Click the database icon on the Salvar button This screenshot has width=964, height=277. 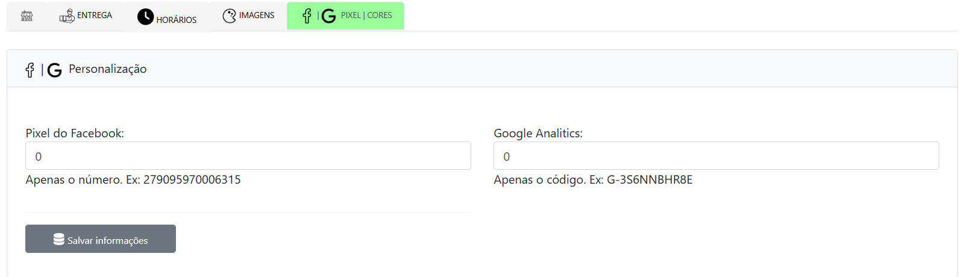[58, 239]
